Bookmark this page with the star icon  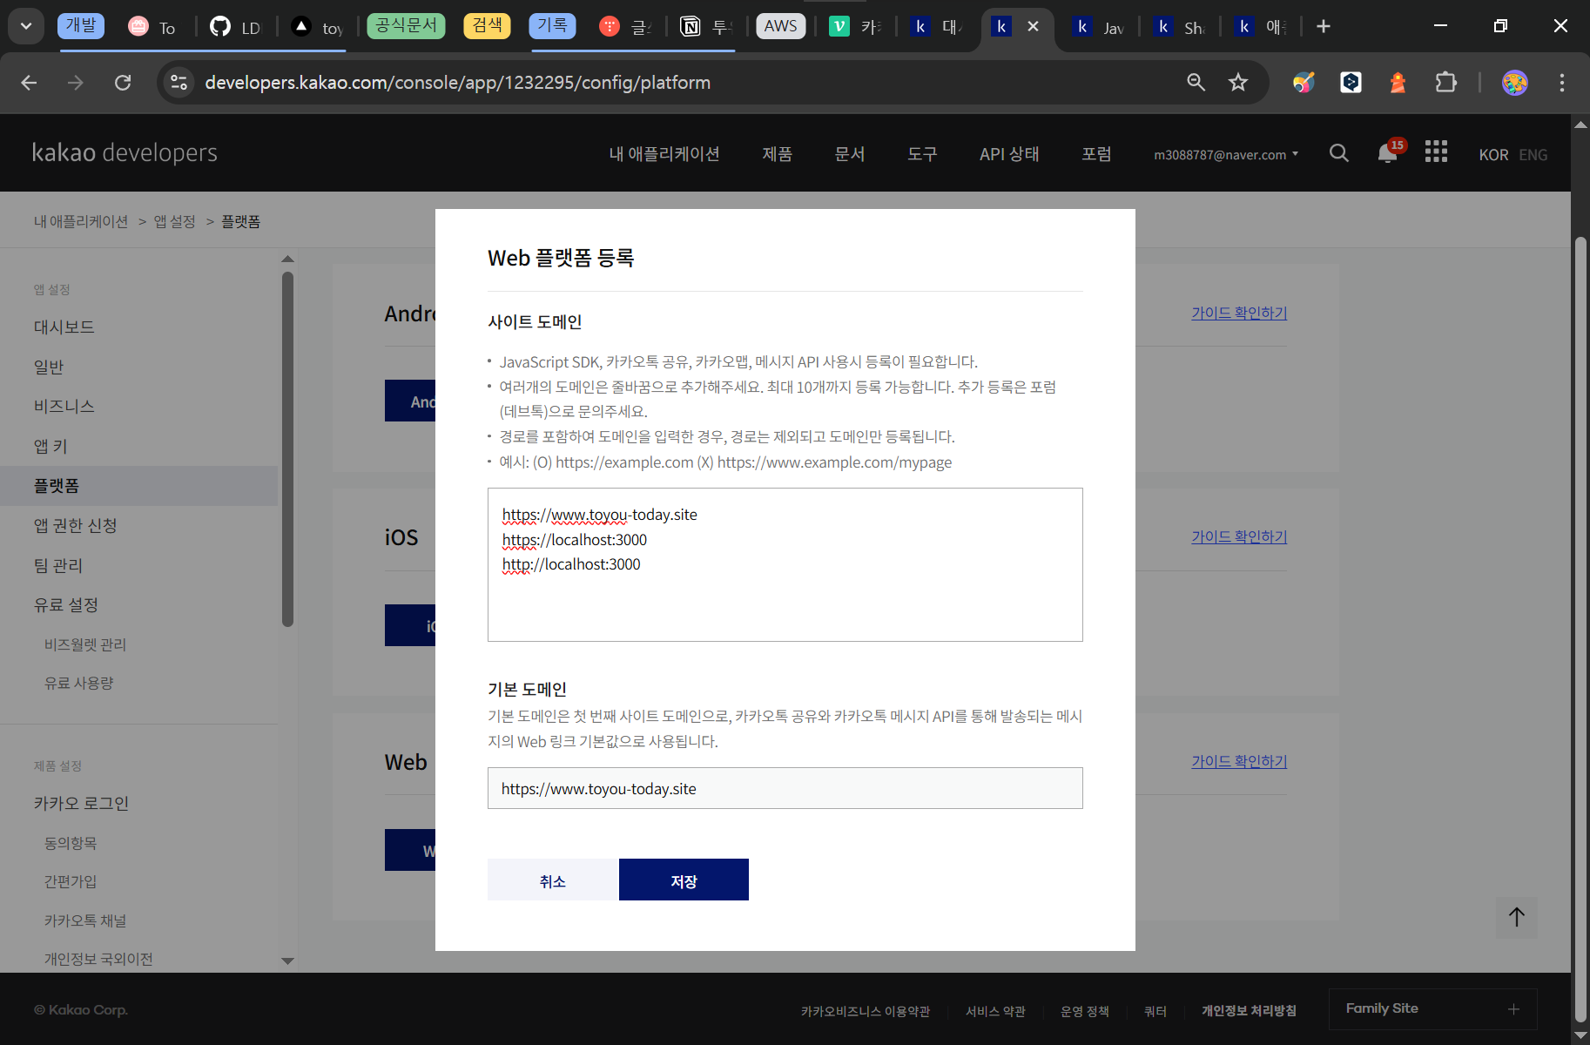pos(1238,83)
